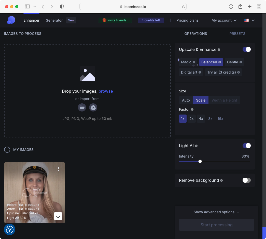Collapse Show advanced options expander
Viewport: 266px width, 239px height.
(216, 212)
